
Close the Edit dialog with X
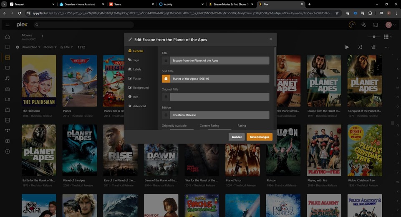tap(271, 39)
